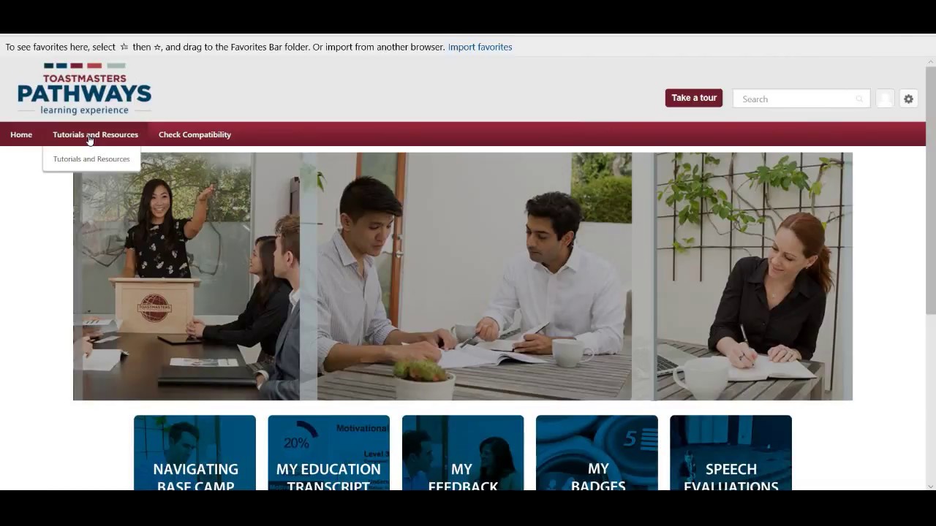Open the settings gear icon
The height and width of the screenshot is (526, 936).
(x=908, y=99)
